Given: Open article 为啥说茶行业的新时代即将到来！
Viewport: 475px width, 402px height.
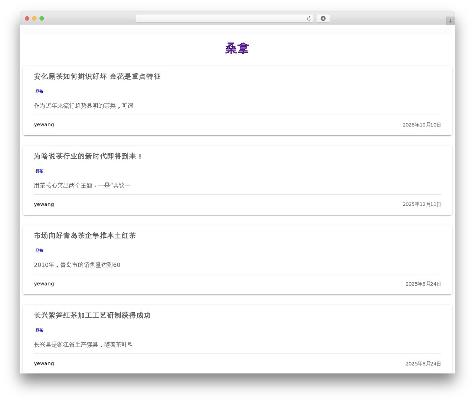Looking at the screenshot, I should click(x=88, y=156).
